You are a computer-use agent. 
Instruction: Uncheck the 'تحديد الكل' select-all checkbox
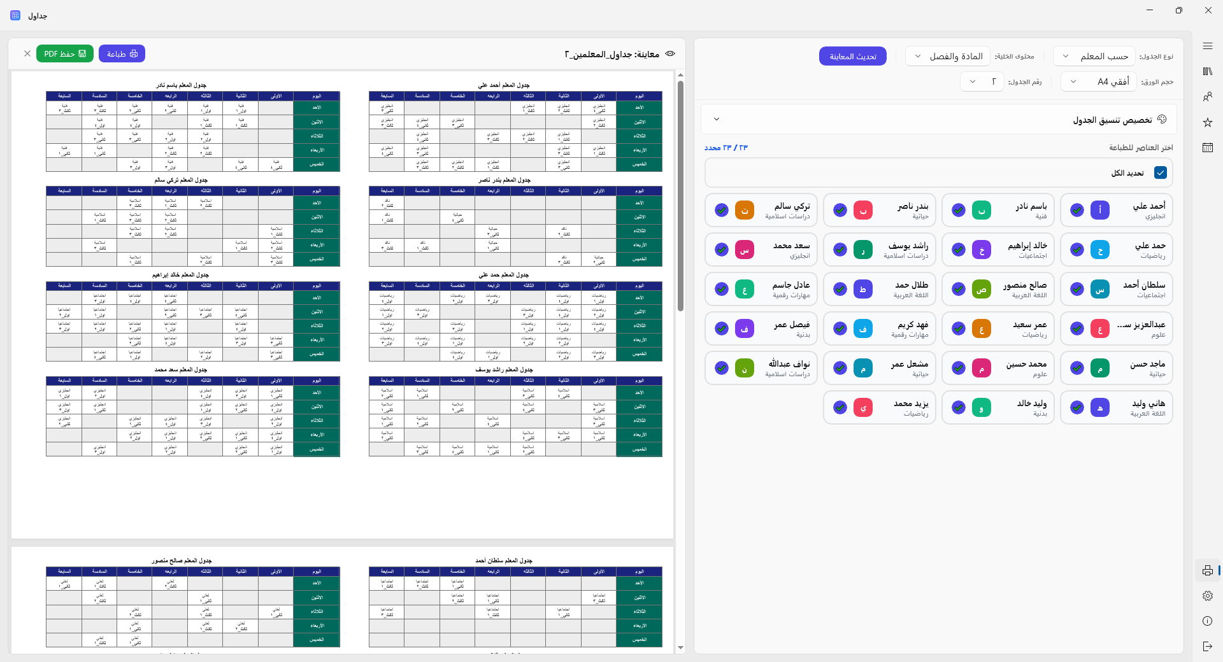pos(1160,173)
